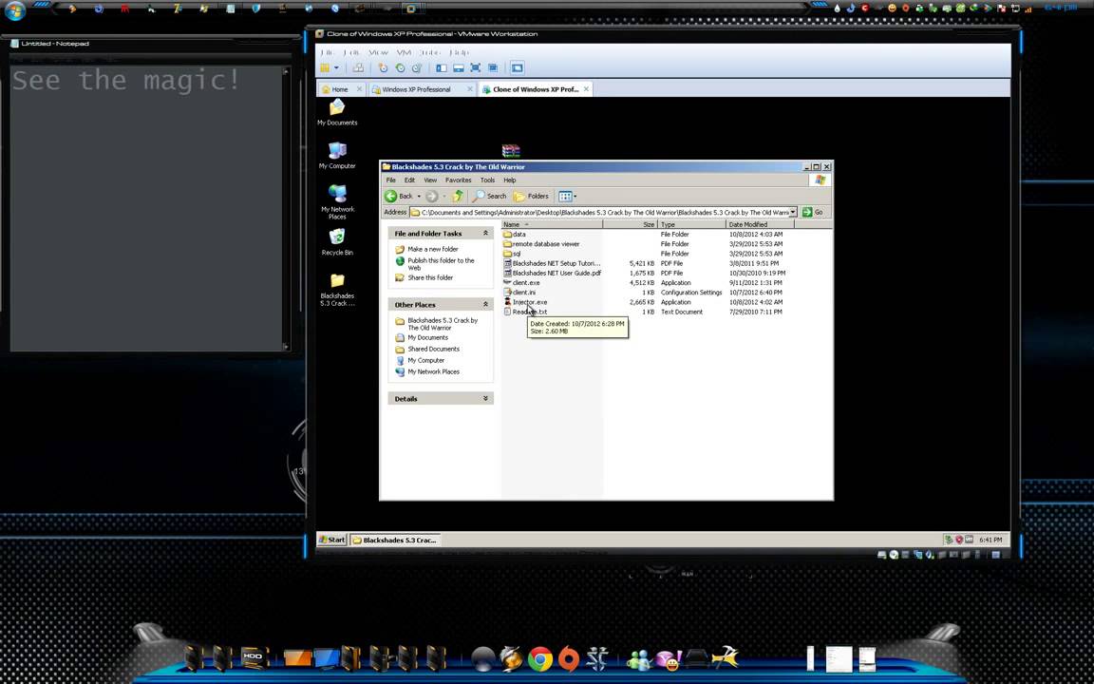Screen dimensions: 1094x684
Task: Sort files by the Size column header
Action: [630, 225]
